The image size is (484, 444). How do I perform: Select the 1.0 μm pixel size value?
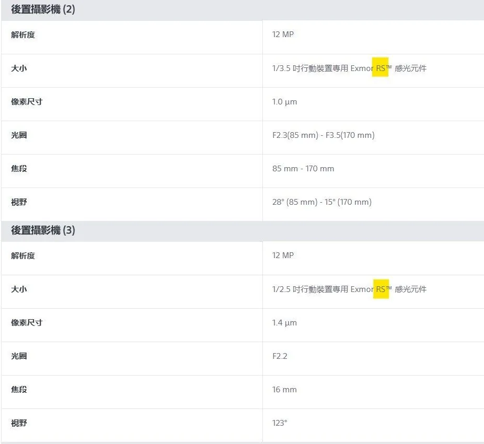point(284,102)
